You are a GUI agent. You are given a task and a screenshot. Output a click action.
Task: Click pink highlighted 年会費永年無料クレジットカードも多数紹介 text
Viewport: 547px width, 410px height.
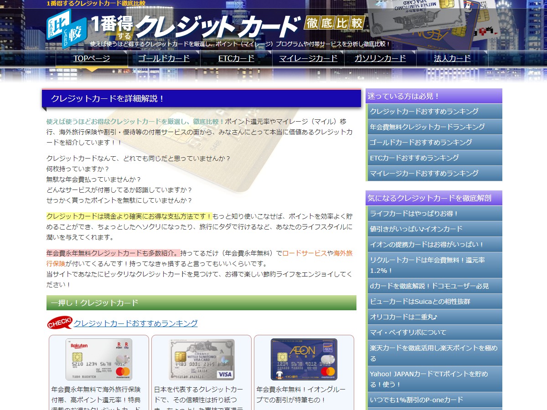coord(113,253)
